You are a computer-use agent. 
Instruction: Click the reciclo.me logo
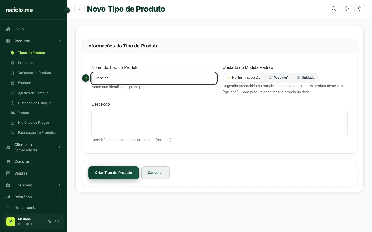tap(19, 10)
